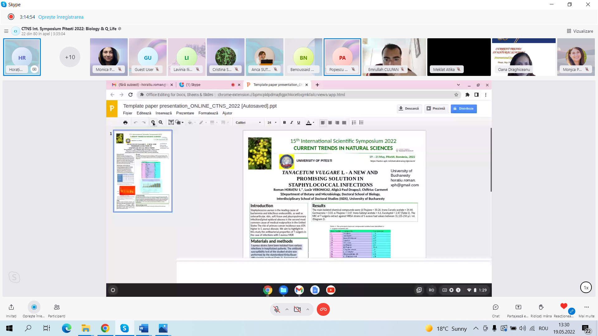Screen dimensions: 598x336
Task: Click the Invitați share icon
Action: [x=11, y=307]
